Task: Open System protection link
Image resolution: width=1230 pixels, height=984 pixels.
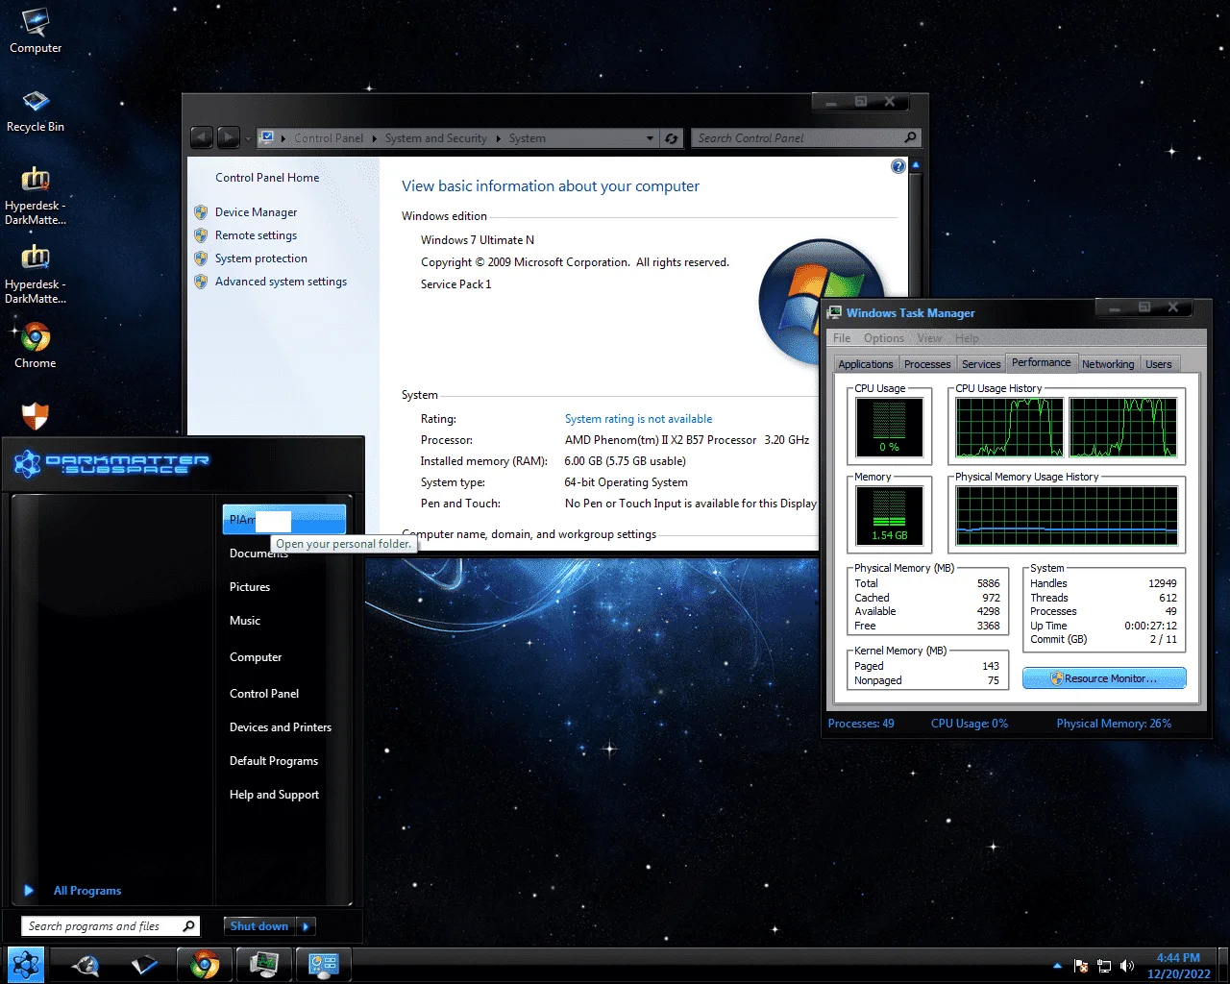Action: [x=261, y=258]
